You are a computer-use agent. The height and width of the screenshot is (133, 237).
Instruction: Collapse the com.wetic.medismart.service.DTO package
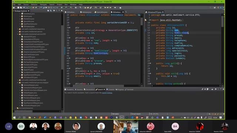[18, 34]
